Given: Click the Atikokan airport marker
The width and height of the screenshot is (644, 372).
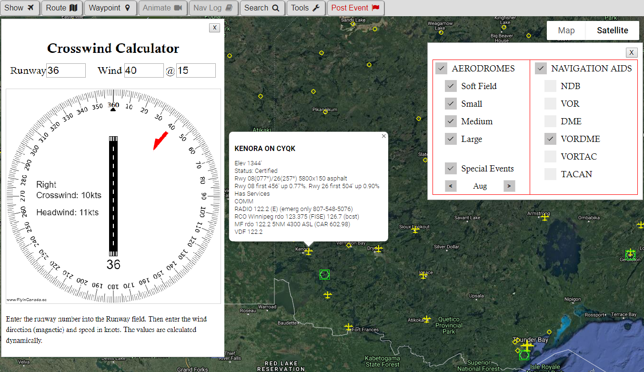Looking at the screenshot, I should pyautogui.click(x=426, y=319).
